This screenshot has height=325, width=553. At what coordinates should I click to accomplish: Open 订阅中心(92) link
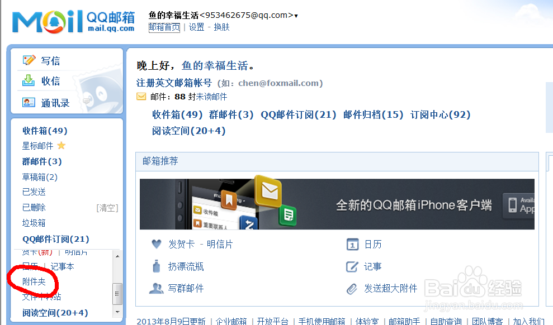coord(440,114)
